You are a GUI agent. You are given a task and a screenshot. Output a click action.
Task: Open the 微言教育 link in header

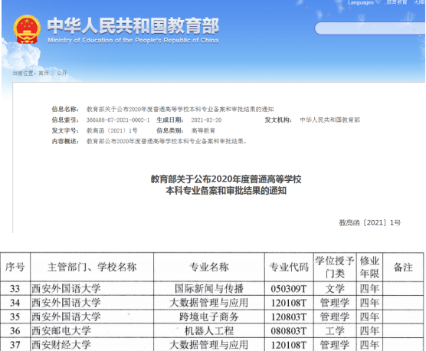pos(397,2)
